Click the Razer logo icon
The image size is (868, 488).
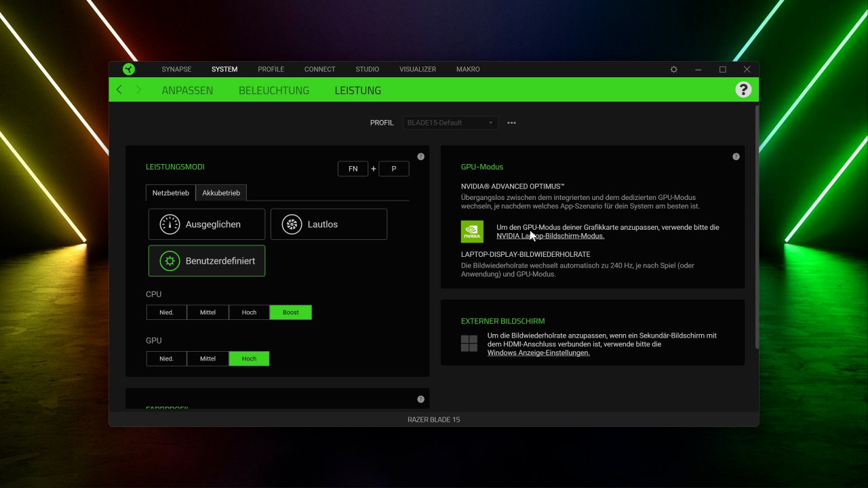tap(128, 69)
